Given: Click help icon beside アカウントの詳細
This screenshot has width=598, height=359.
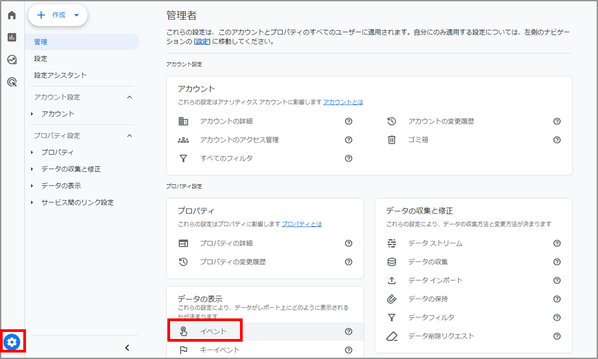Looking at the screenshot, I should pos(348,122).
